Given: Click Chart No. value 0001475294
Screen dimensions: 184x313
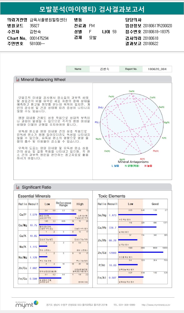Looking at the screenshot, I should click(x=39, y=38).
